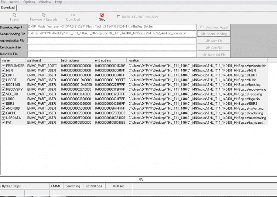Open the Help menu
The image size is (277, 197).
pyautogui.click(x=58, y=2)
